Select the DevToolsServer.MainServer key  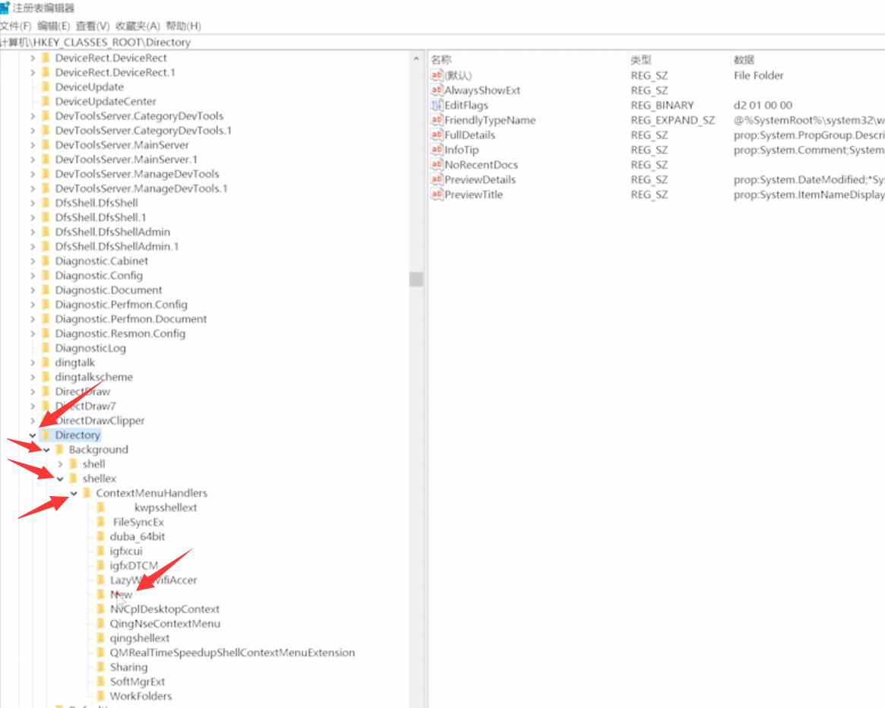(x=122, y=145)
